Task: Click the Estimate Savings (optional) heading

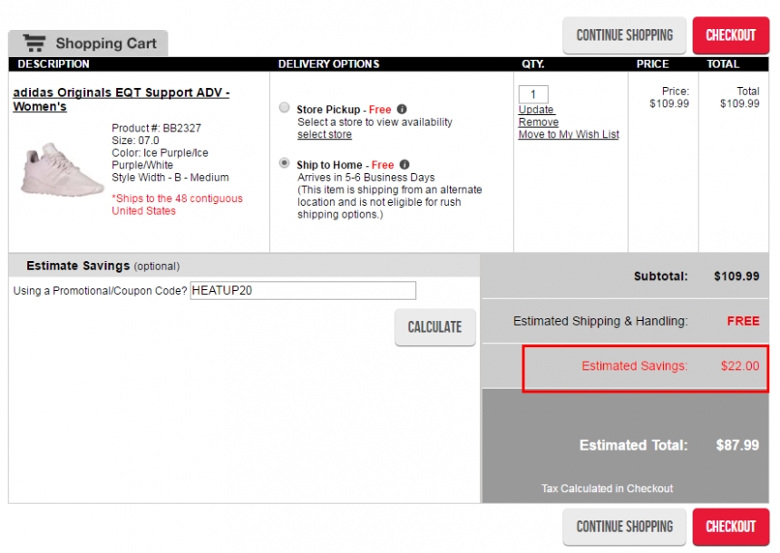Action: [103, 266]
